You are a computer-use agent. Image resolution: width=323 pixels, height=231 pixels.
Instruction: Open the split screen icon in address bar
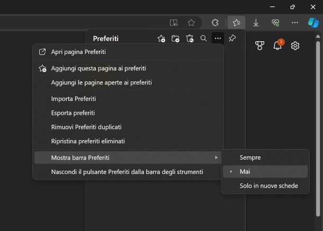pos(174,23)
